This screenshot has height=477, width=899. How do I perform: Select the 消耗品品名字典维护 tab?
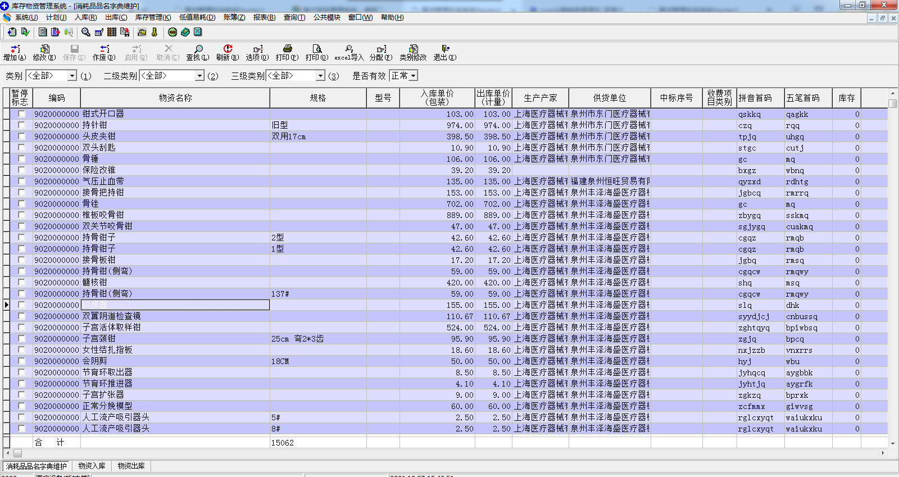click(37, 466)
